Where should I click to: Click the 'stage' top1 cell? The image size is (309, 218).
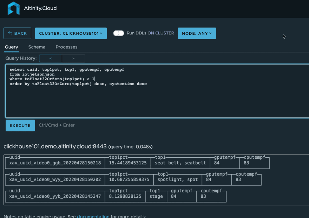156,196
